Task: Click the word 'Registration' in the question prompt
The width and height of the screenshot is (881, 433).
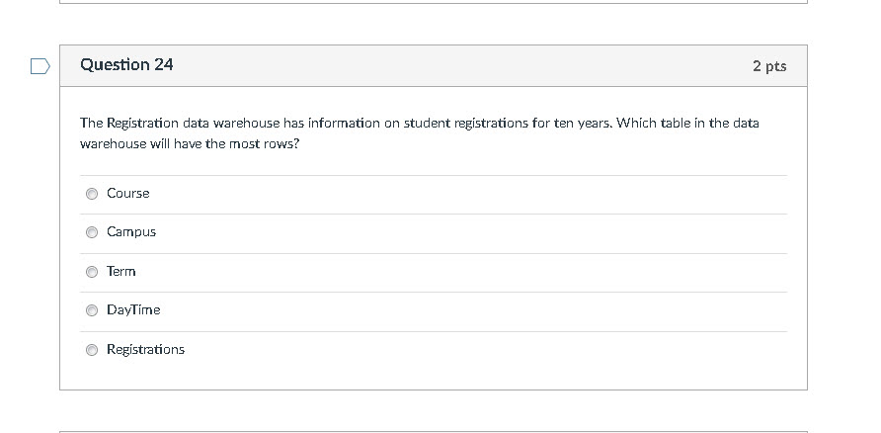Action: (142, 124)
